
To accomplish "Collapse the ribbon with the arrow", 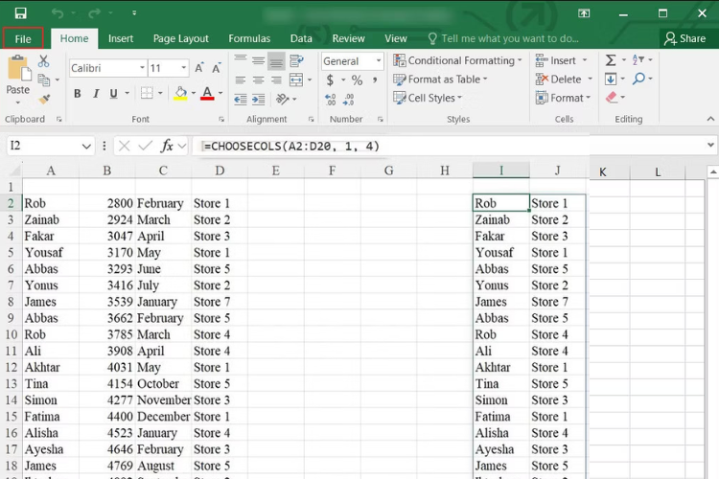I will tap(710, 119).
